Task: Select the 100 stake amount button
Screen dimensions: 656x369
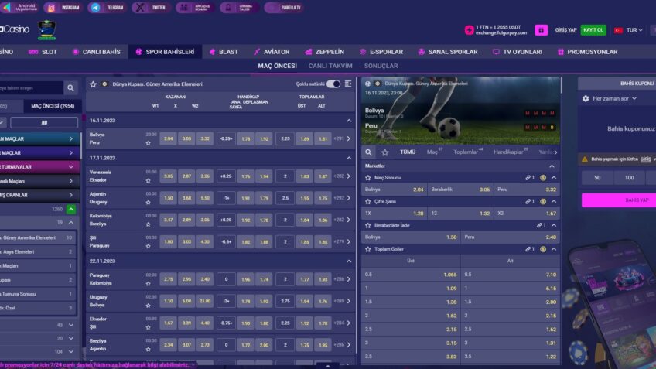Action: [x=629, y=177]
